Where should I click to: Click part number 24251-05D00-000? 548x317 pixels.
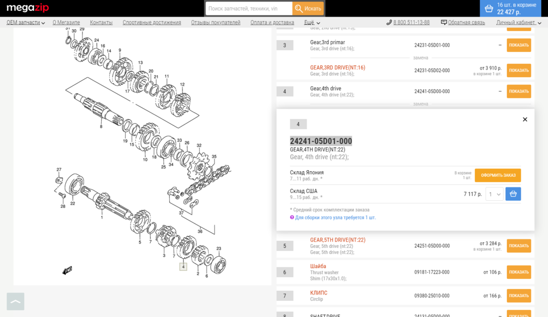click(432, 246)
